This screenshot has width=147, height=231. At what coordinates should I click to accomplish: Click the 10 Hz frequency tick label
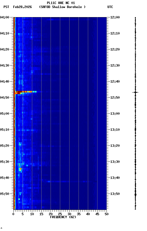pos(32,214)
